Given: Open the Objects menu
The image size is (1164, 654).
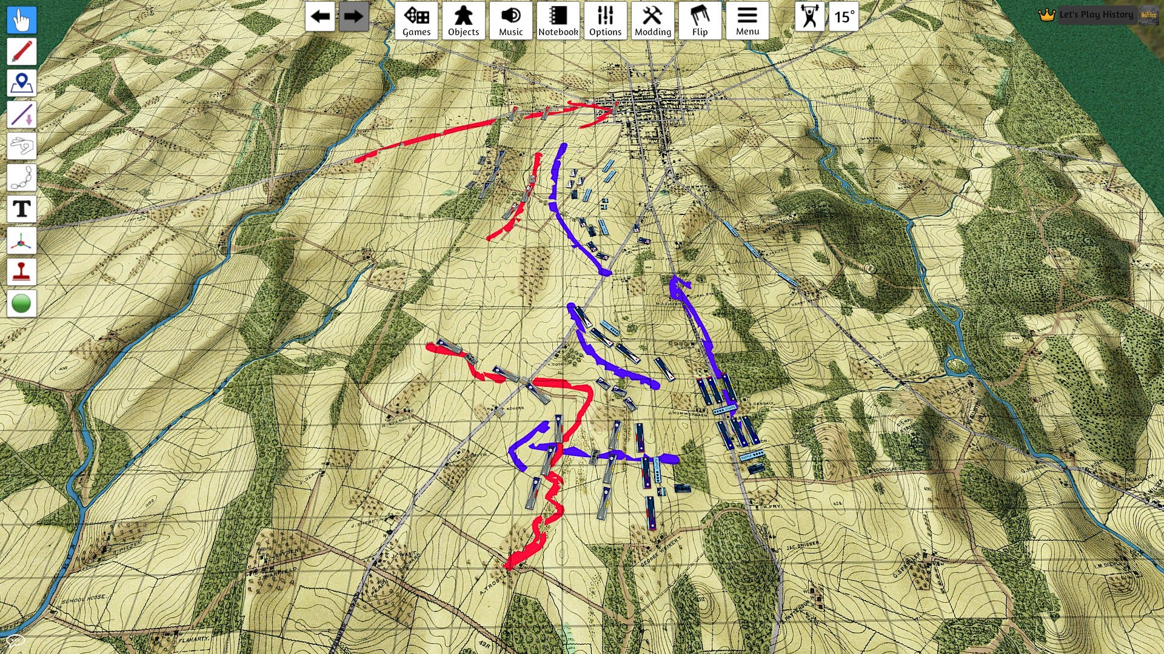Looking at the screenshot, I should click(464, 21).
